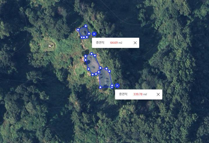Select the northernmost vertex of the large polygon

[x=91, y=54]
